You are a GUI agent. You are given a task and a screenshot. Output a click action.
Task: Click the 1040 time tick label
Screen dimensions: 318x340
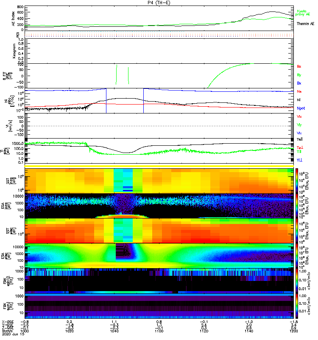114,331
